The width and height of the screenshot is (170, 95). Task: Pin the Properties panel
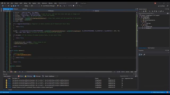pyautogui.click(x=167, y=50)
